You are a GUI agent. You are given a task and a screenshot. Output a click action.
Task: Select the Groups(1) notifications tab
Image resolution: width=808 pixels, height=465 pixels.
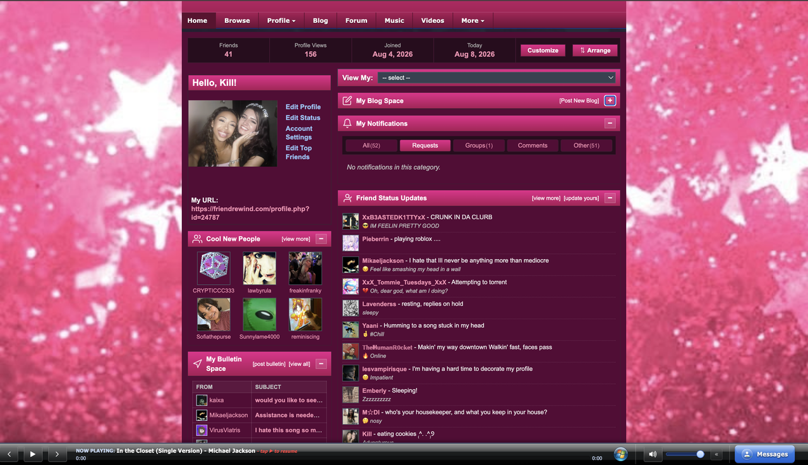479,145
